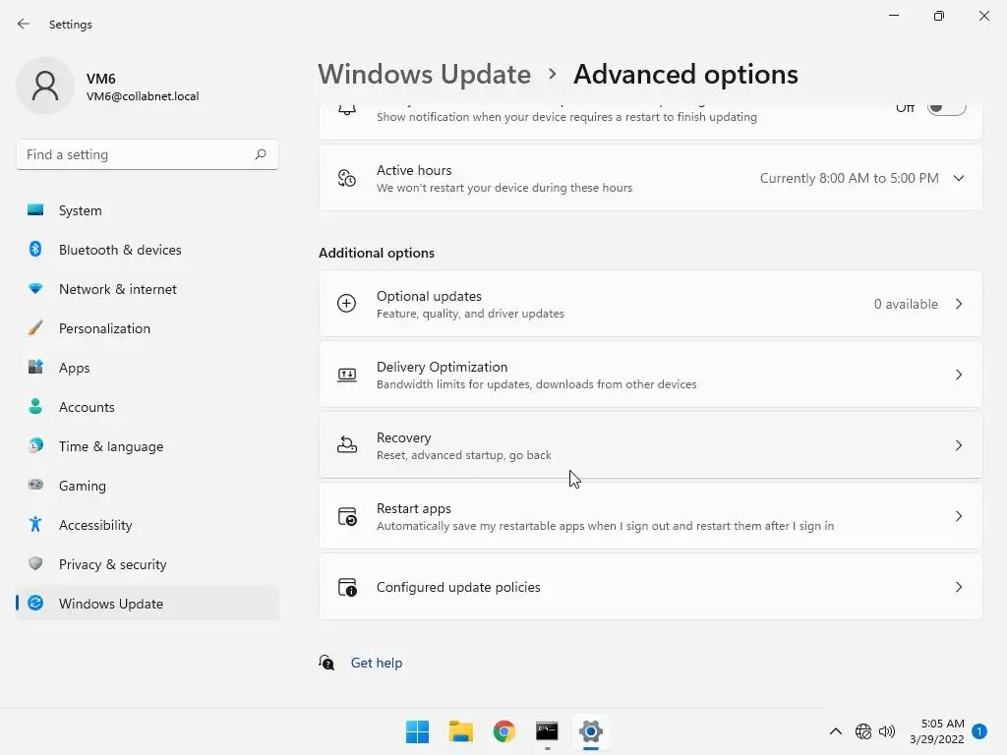
Task: Click the Personalization paintbrush icon
Action: [35, 328]
